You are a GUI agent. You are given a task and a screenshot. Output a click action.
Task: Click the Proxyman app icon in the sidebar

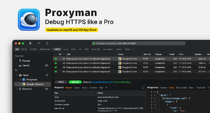(24, 80)
